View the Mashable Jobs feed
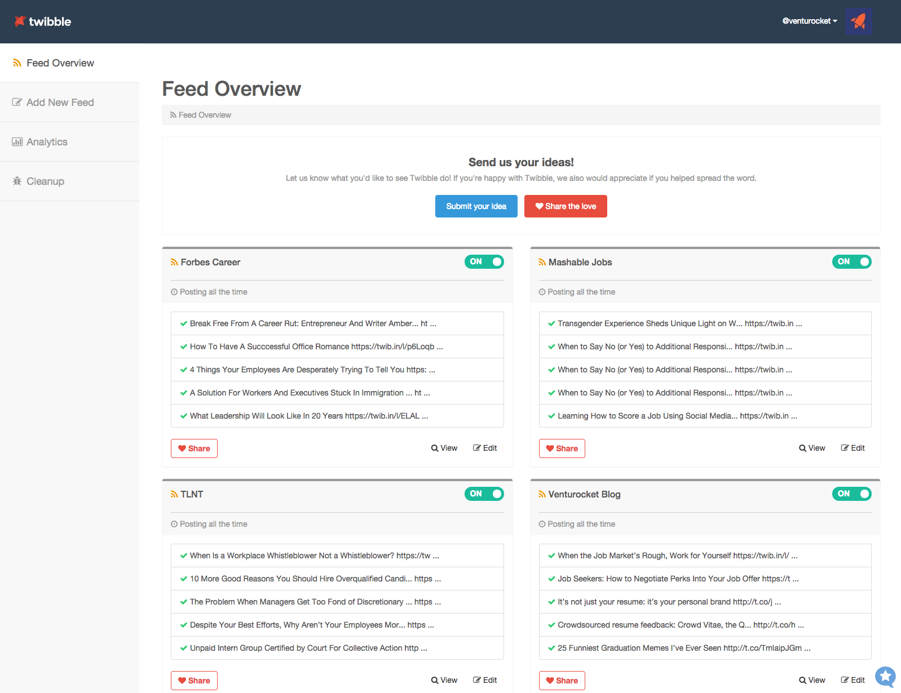The height and width of the screenshot is (693, 901). [x=812, y=448]
